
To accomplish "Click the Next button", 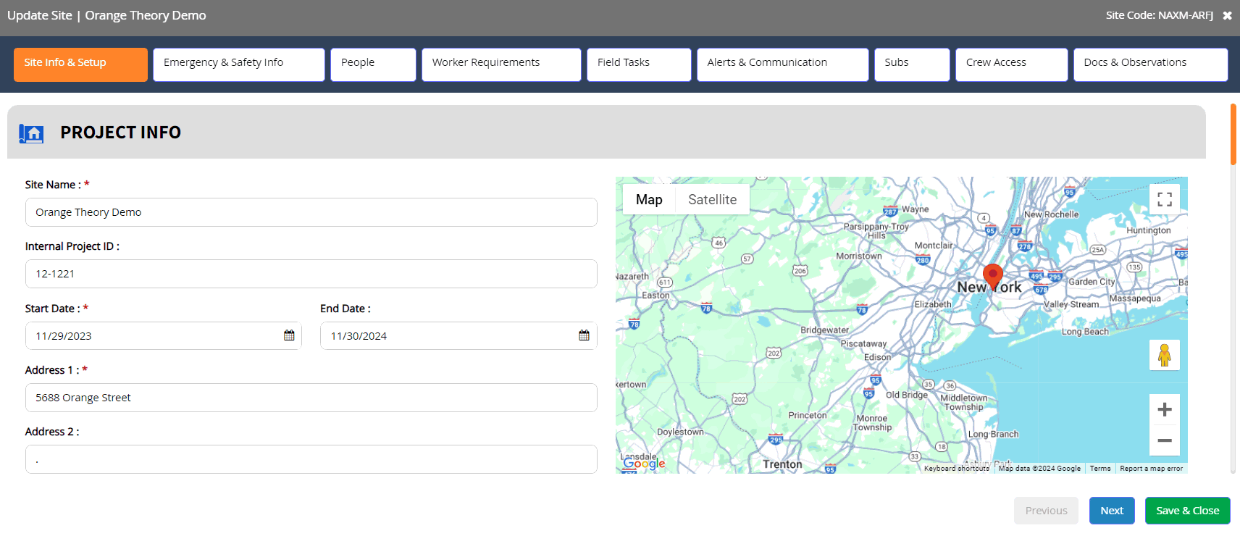I will point(1112,511).
